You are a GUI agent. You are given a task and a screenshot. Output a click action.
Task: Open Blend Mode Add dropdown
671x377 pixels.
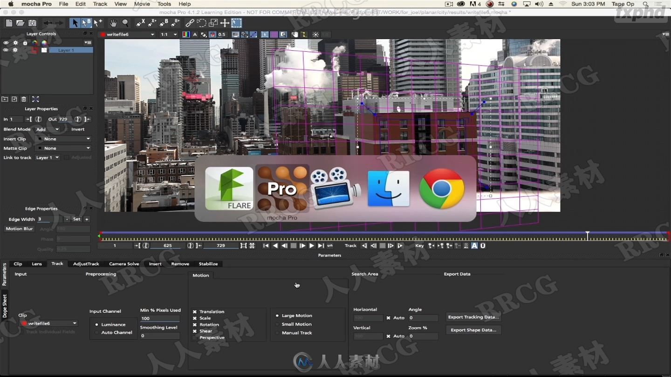click(x=48, y=129)
